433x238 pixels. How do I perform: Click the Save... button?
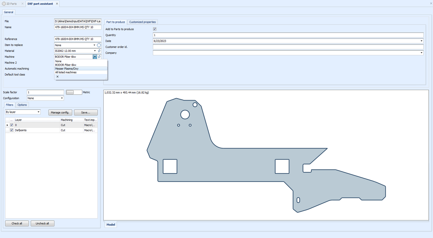[86, 112]
